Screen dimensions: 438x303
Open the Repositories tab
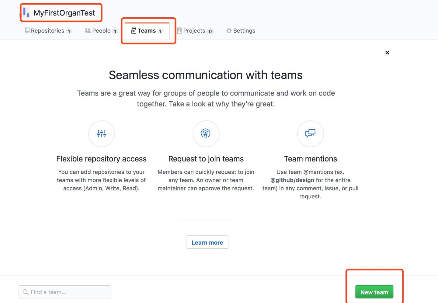[x=48, y=31]
